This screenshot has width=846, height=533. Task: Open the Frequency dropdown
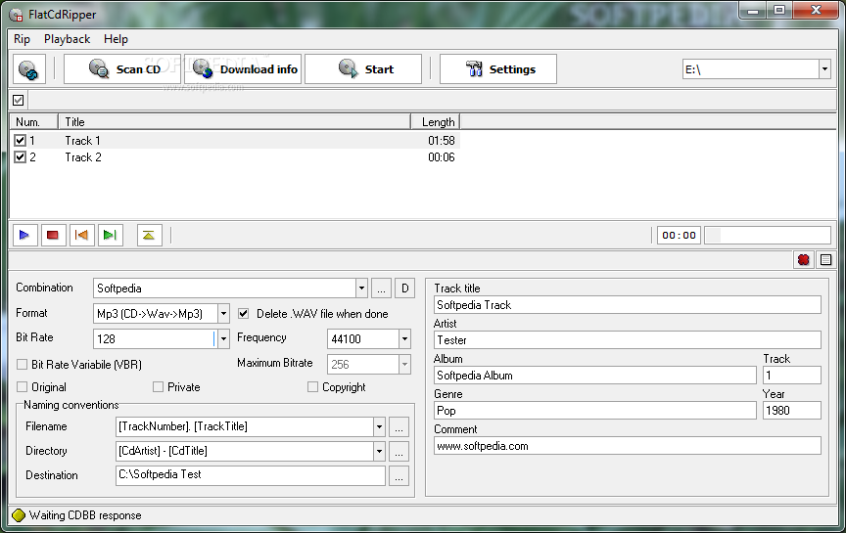pyautogui.click(x=404, y=338)
